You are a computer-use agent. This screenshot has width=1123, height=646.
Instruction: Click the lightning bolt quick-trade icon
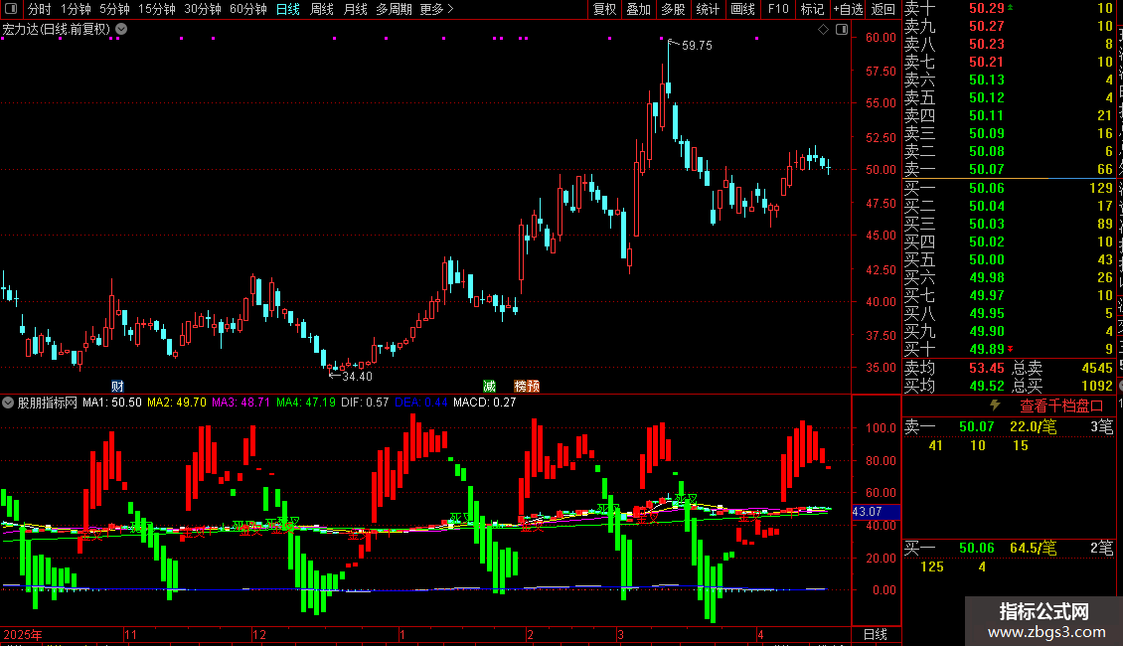(995, 405)
